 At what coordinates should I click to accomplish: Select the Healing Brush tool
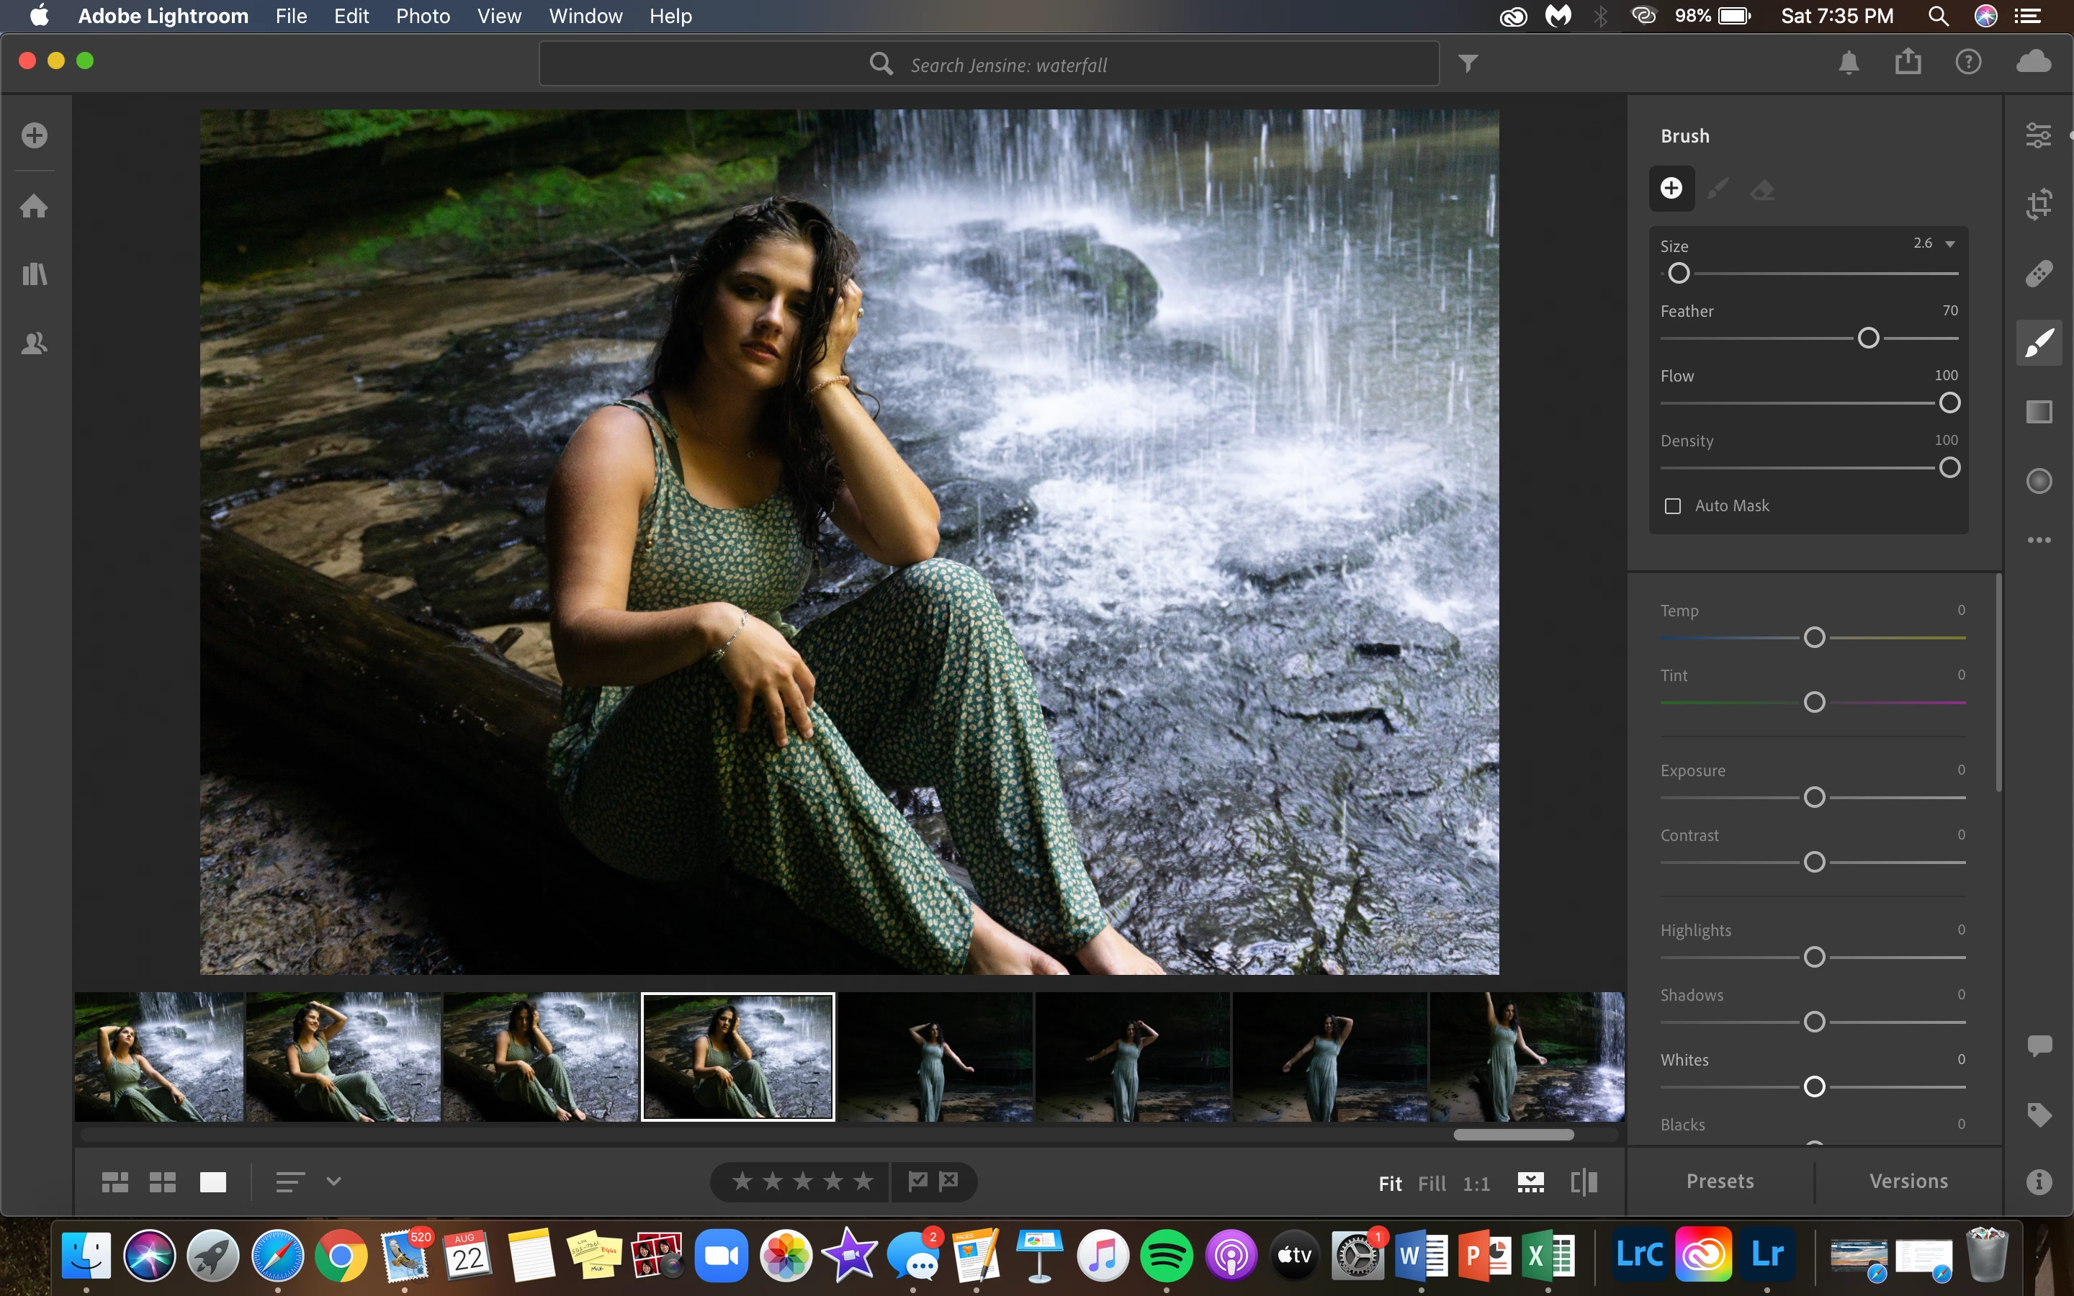pos(2038,274)
